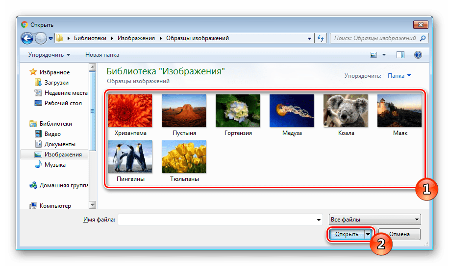Open recent locations dropdown arrow beside Forward
The width and height of the screenshot is (449, 266).
(x=50, y=38)
